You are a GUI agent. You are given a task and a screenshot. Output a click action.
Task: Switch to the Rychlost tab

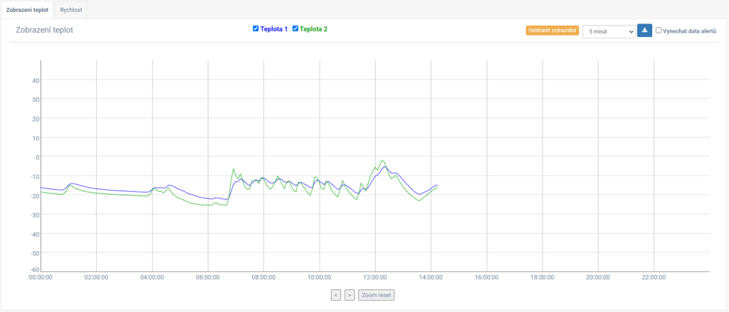click(x=70, y=9)
